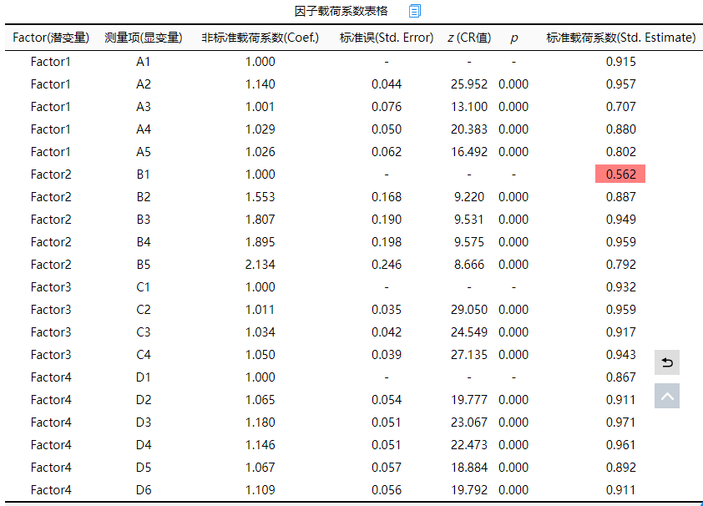Click the 0.246 standard error value

click(387, 264)
